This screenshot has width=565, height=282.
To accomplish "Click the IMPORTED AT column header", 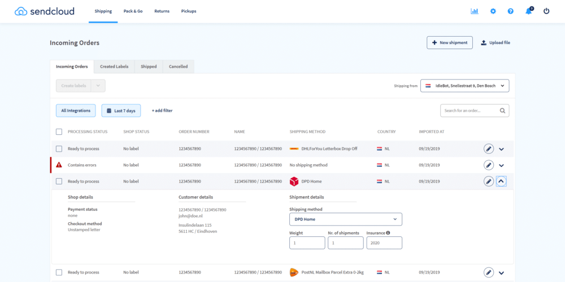I will (x=431, y=131).
